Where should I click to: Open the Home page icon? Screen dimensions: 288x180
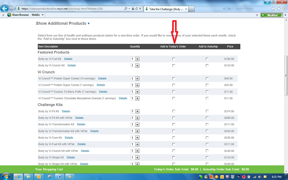(x=273, y=9)
